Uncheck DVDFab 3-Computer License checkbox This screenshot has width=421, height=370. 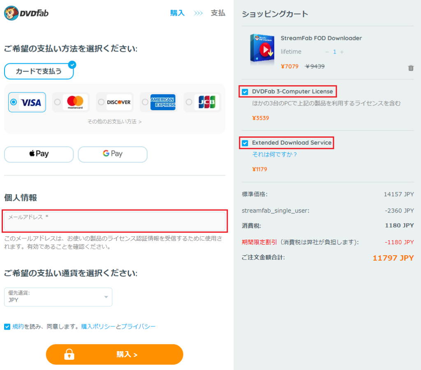pos(245,92)
